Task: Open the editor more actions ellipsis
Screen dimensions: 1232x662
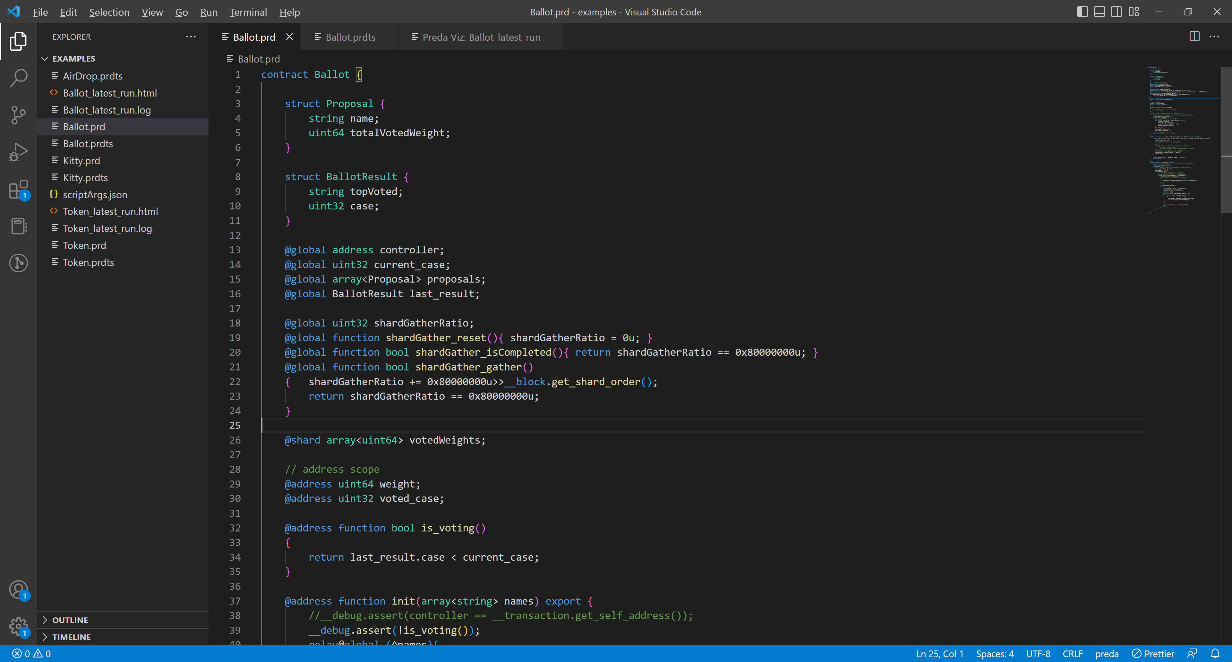Action: [1214, 37]
